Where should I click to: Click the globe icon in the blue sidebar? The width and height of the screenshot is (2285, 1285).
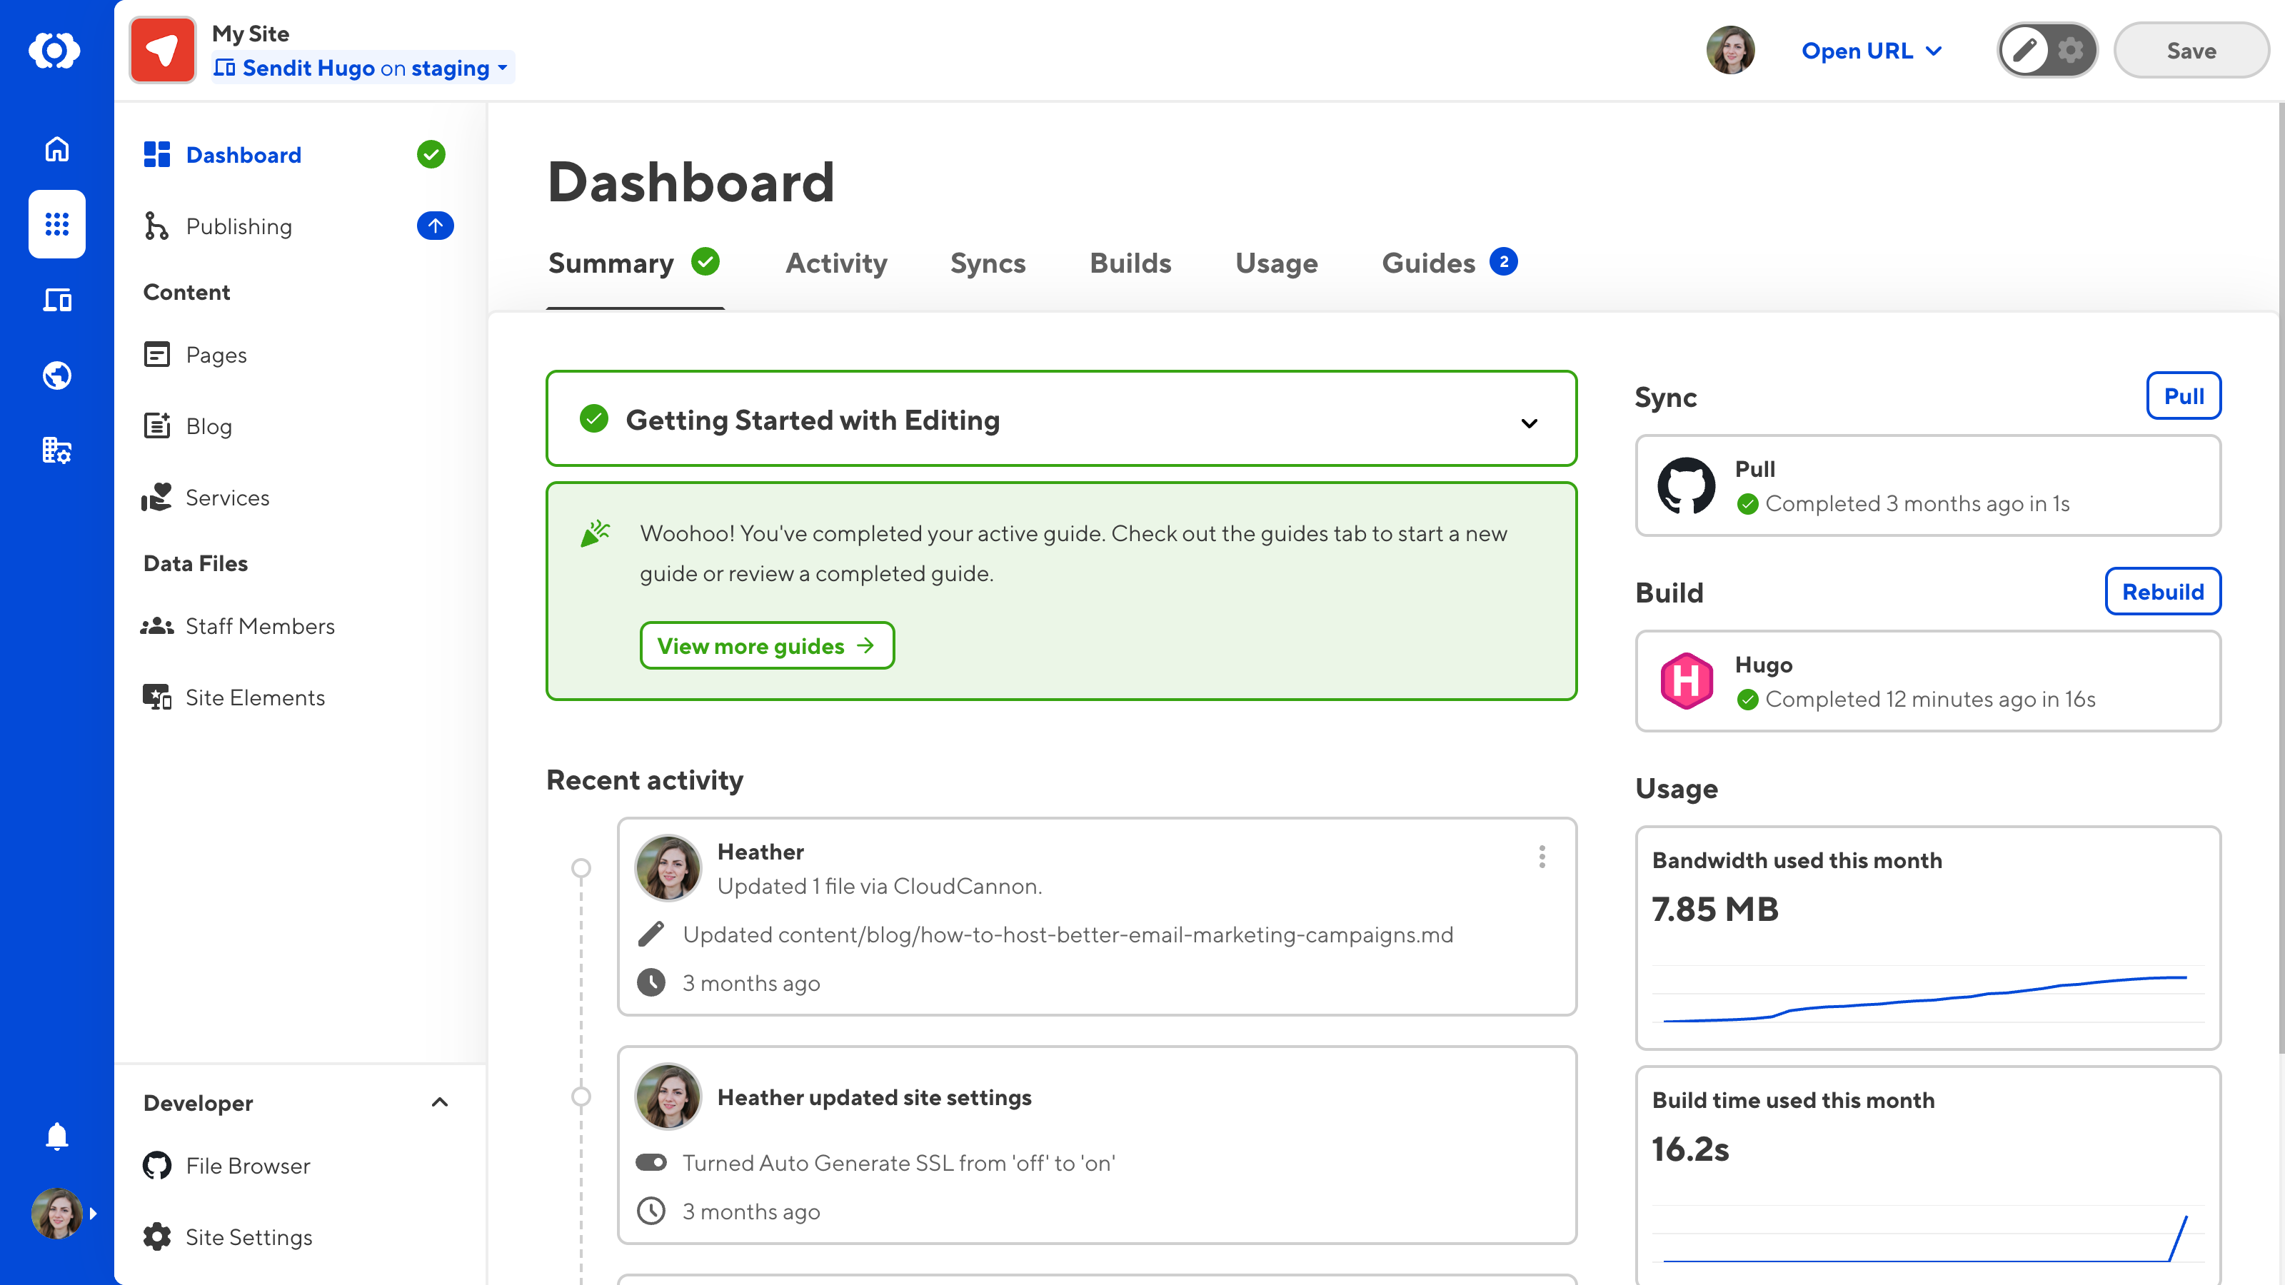tap(57, 375)
